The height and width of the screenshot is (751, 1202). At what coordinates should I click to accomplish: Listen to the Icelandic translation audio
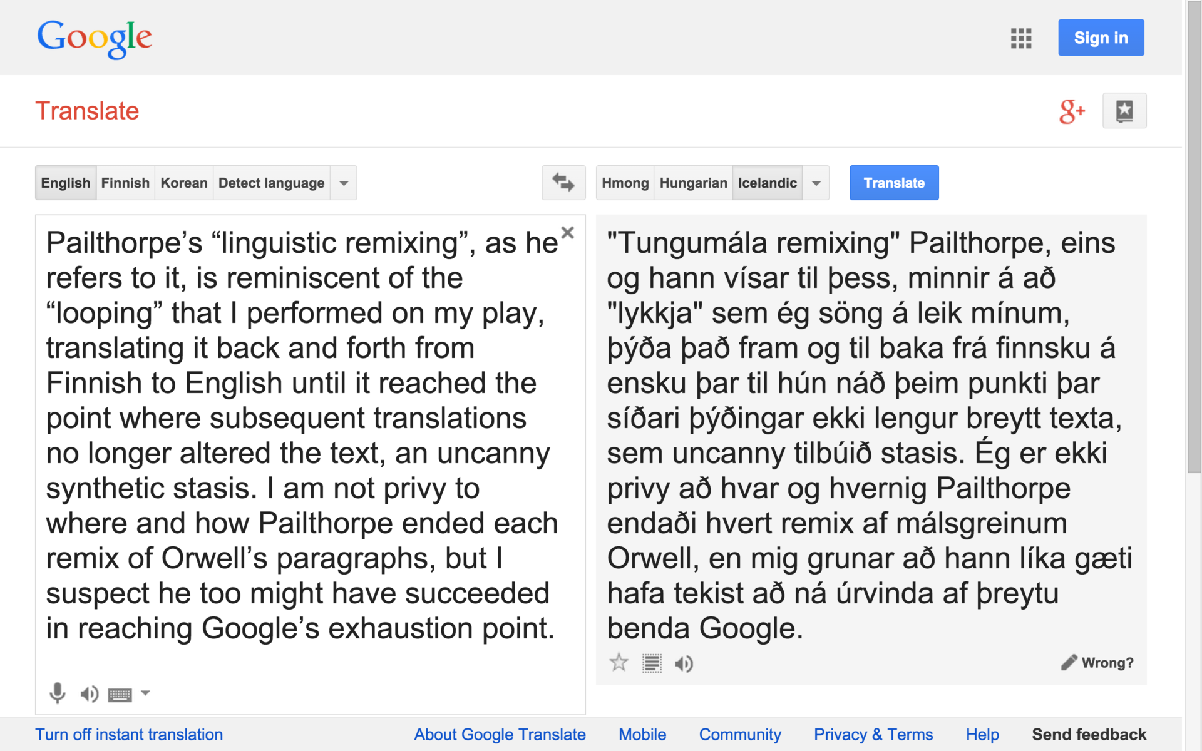click(684, 663)
